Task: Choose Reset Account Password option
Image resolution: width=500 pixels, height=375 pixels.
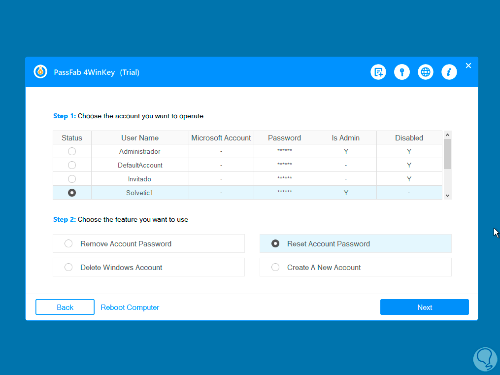Action: pyautogui.click(x=356, y=243)
